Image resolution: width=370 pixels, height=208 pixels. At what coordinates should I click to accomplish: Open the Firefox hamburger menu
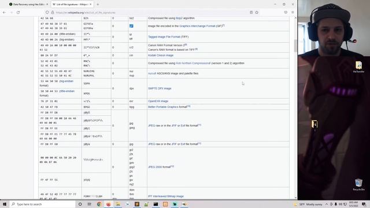[x=293, y=12]
